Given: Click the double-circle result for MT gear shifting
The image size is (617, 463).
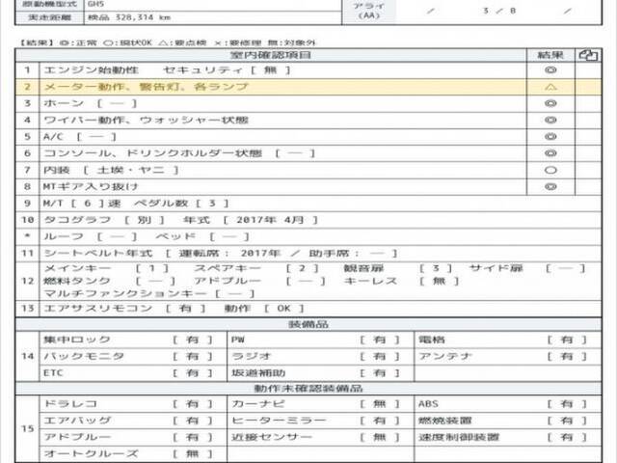Looking at the screenshot, I should pos(550,186).
